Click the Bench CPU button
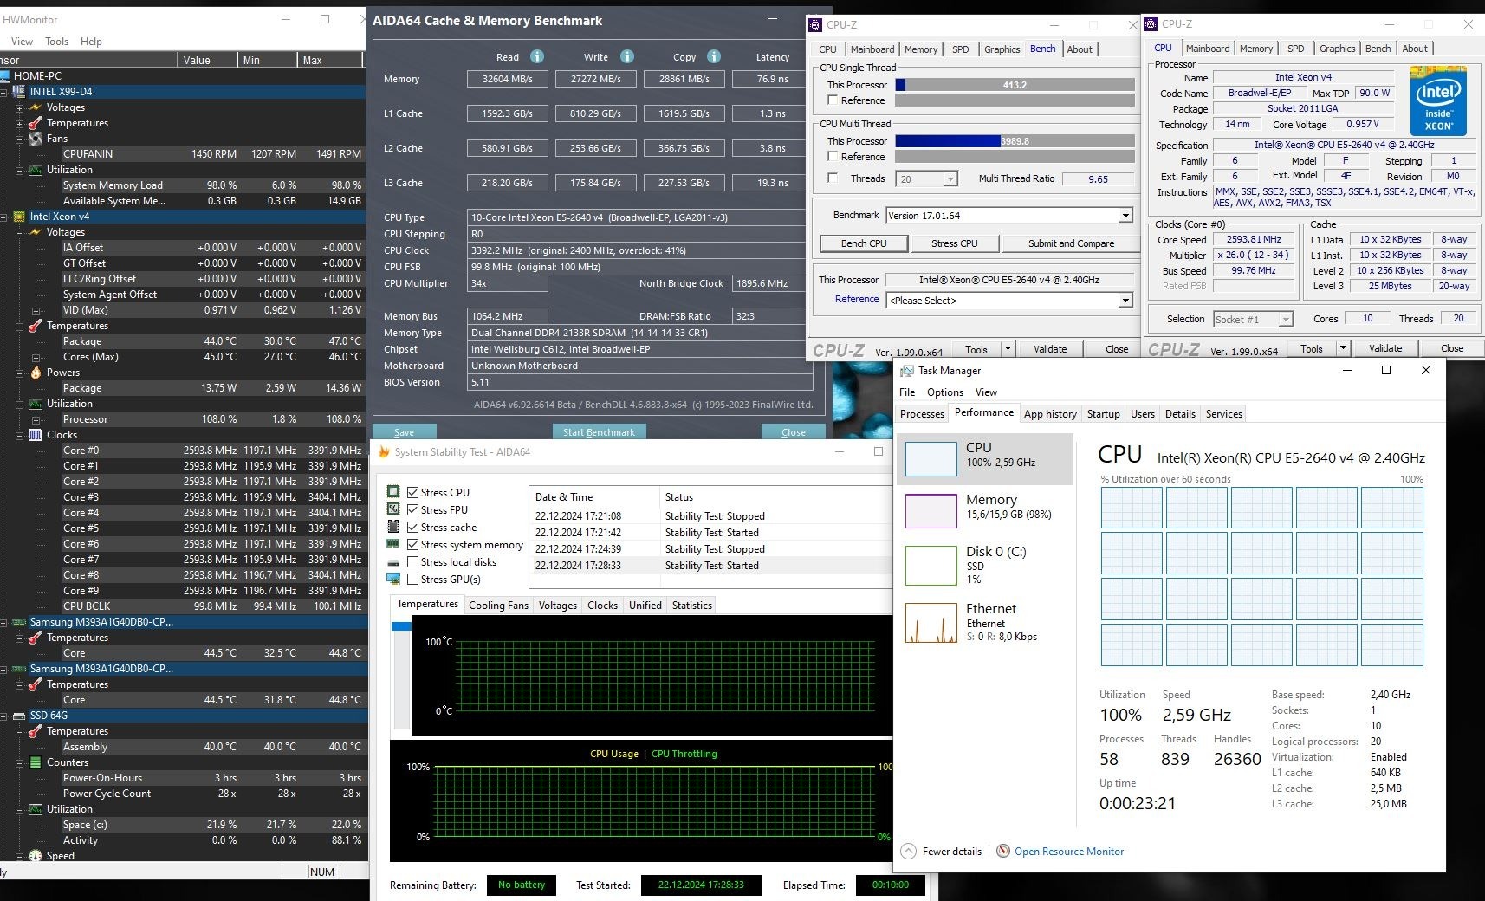 coord(864,243)
